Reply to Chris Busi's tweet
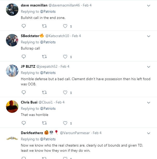Viewport: 157px width, 159px height. (24, 123)
